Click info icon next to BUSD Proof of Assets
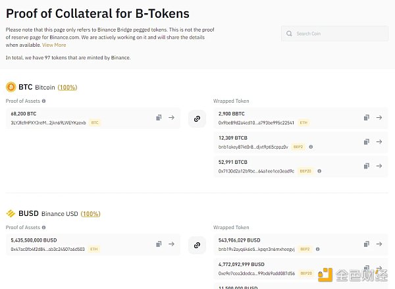Viewport: 395px width, 289px height. point(44,228)
